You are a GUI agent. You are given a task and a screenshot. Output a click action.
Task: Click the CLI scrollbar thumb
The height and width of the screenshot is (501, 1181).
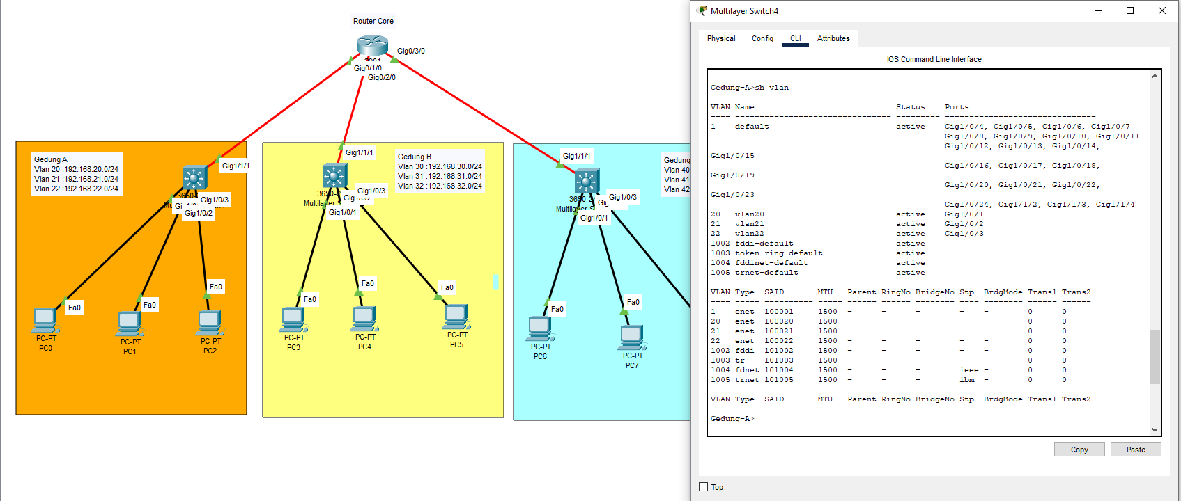[x=1155, y=357]
